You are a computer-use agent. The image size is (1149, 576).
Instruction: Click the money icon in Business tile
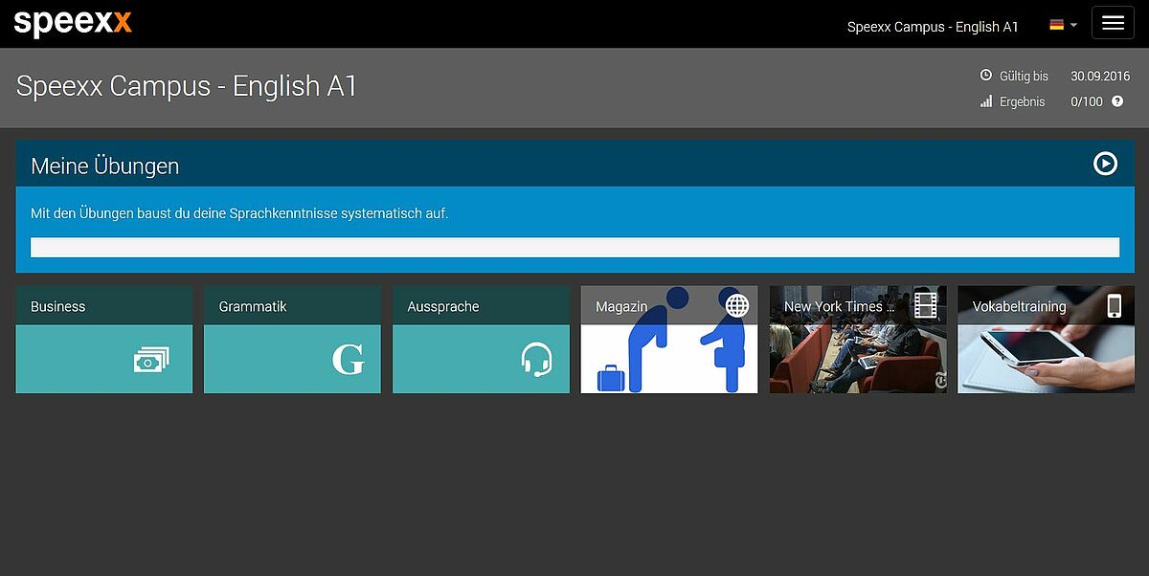pyautogui.click(x=151, y=360)
